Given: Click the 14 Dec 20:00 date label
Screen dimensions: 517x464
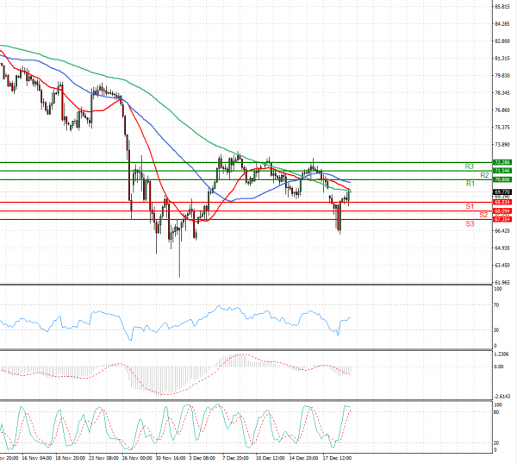Looking at the screenshot, I should pyautogui.click(x=303, y=458).
